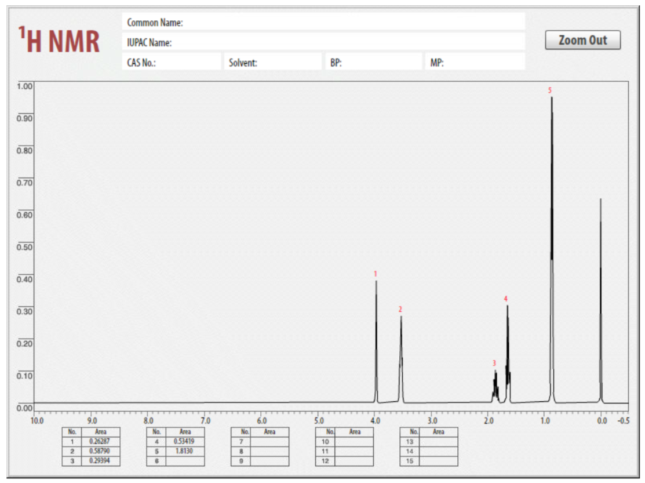Select peak marker 1 near 4.0 ppm
This screenshot has height=483, width=645.
coord(375,273)
